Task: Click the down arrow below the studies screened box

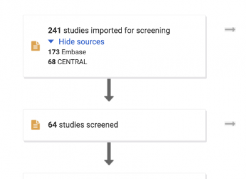Action: click(x=109, y=154)
